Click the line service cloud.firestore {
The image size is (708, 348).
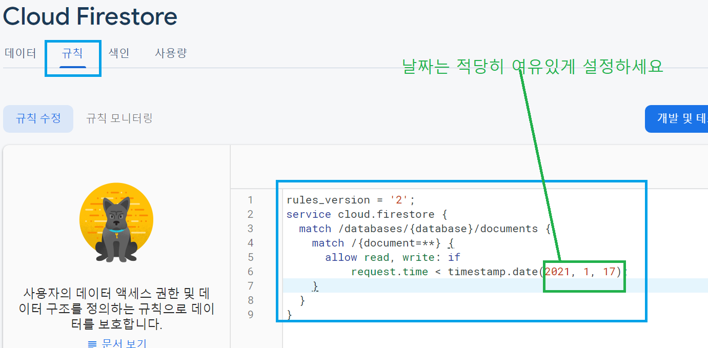click(368, 214)
